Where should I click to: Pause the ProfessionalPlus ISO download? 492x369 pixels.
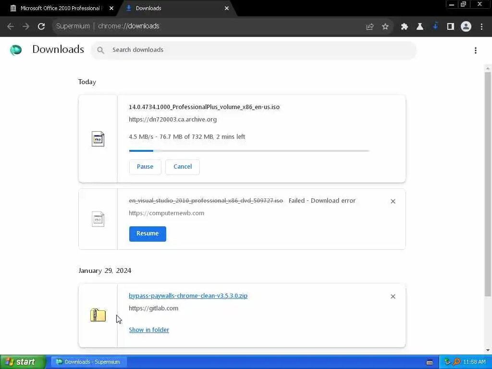145,167
